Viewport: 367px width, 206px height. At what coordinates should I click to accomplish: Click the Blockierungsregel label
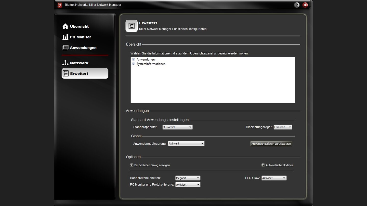[259, 127]
